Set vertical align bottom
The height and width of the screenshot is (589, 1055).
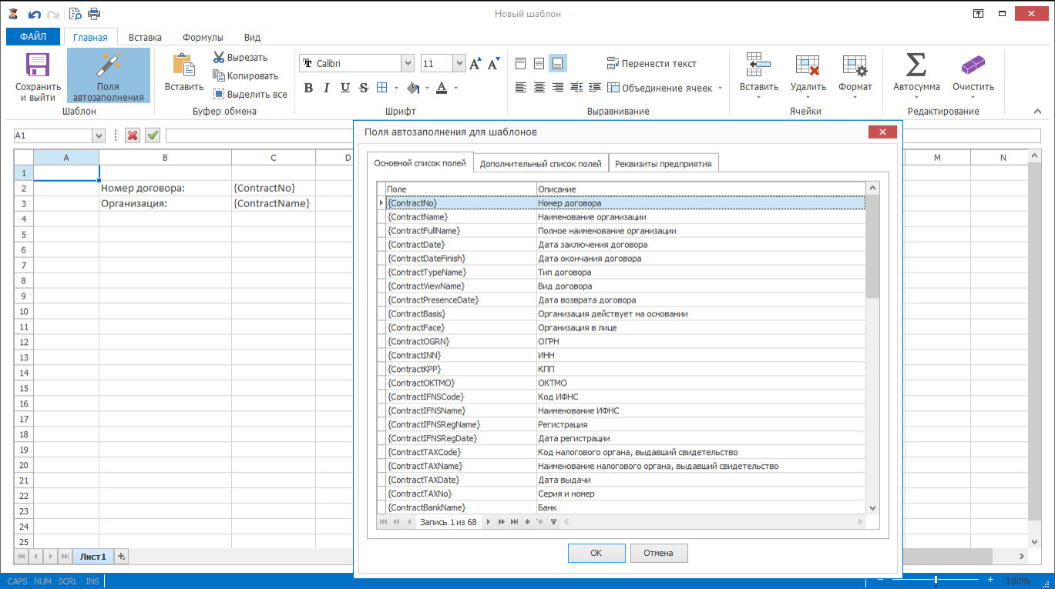(558, 63)
